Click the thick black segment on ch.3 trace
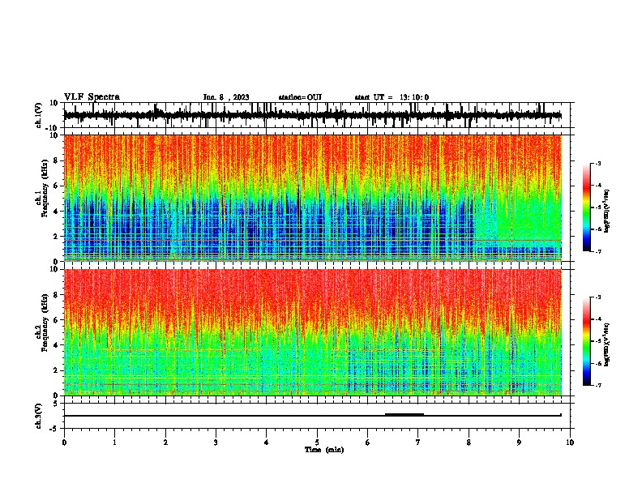 (404, 414)
